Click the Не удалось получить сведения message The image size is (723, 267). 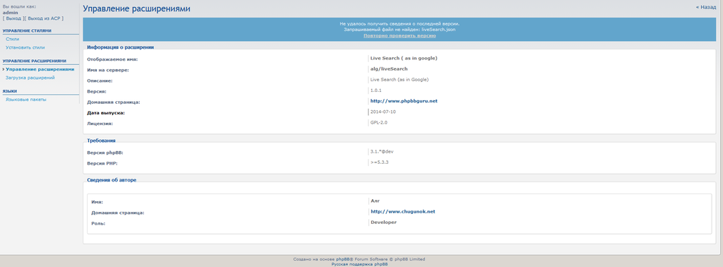point(400,23)
